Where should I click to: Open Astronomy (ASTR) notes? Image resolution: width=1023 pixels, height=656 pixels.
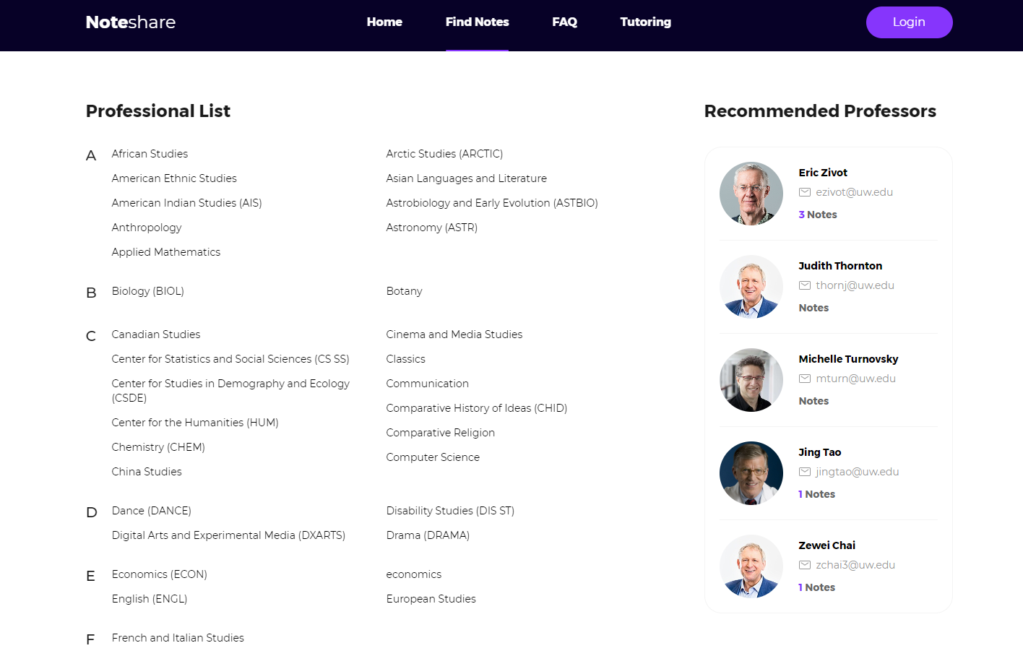coord(431,228)
